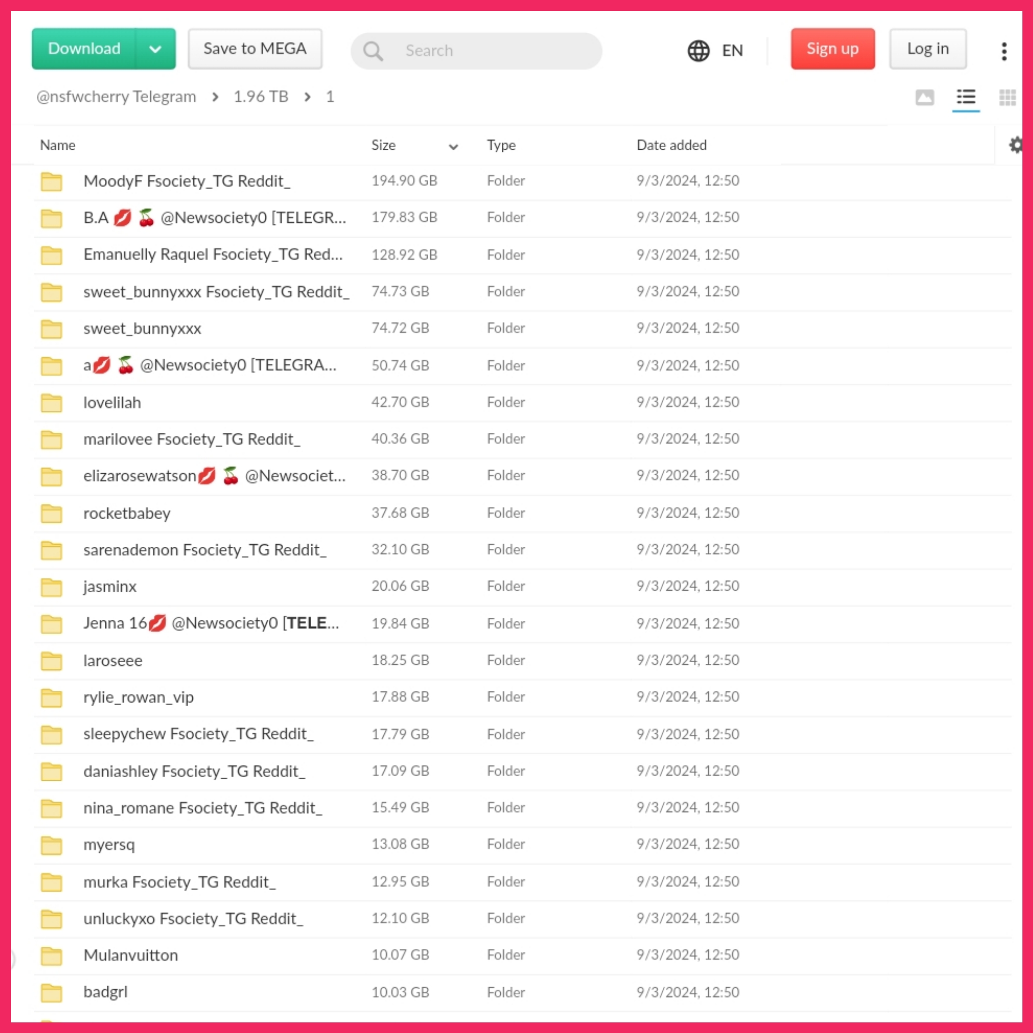Click folder icon of sarenademon row

pyautogui.click(x=51, y=551)
